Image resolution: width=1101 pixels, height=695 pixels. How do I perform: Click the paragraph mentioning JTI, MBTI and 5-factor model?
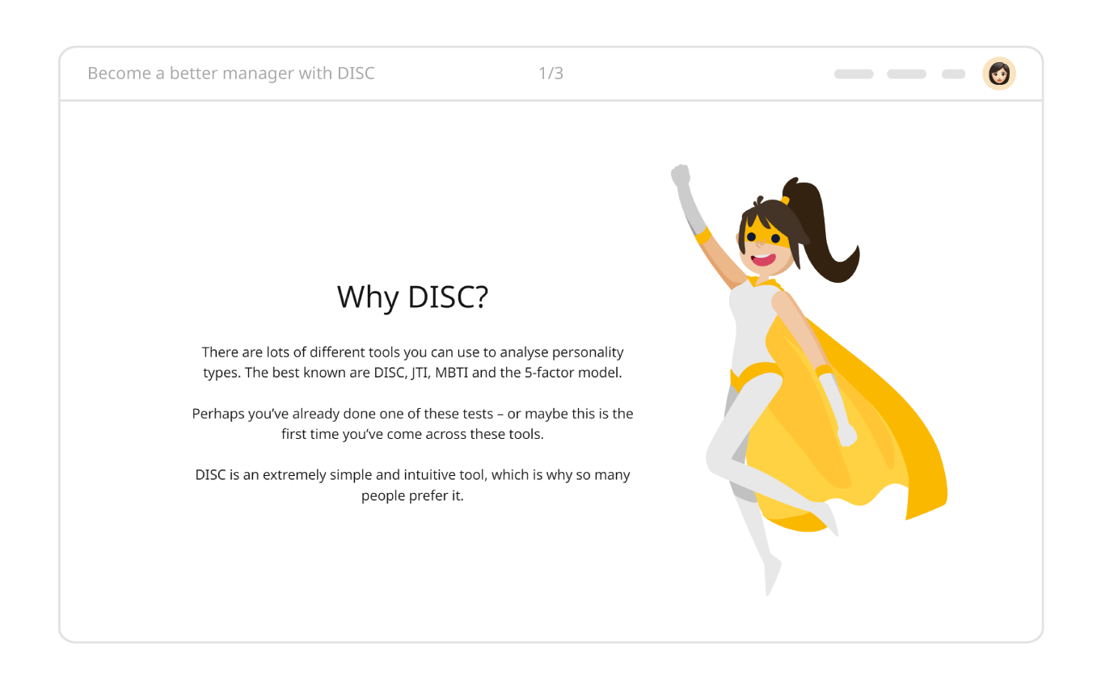pyautogui.click(x=412, y=363)
